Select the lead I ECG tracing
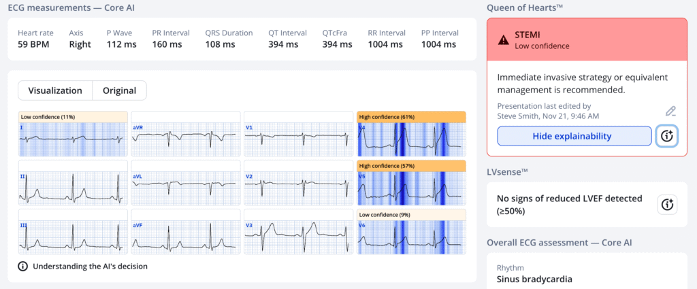 [73, 139]
